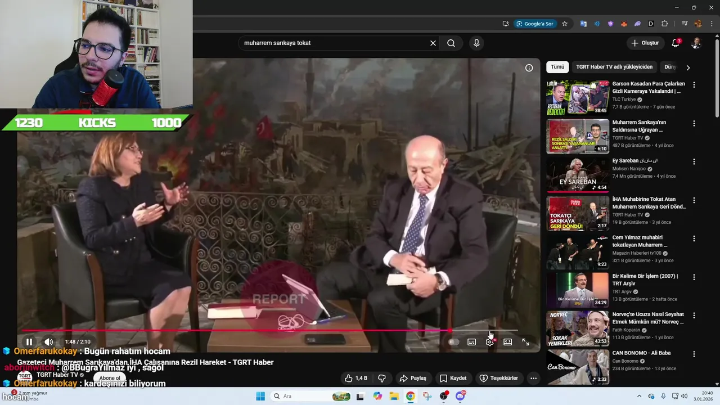
Task: Select 'TGRT Haber TV adlı yükleyiciden' chip
Action: [614, 67]
